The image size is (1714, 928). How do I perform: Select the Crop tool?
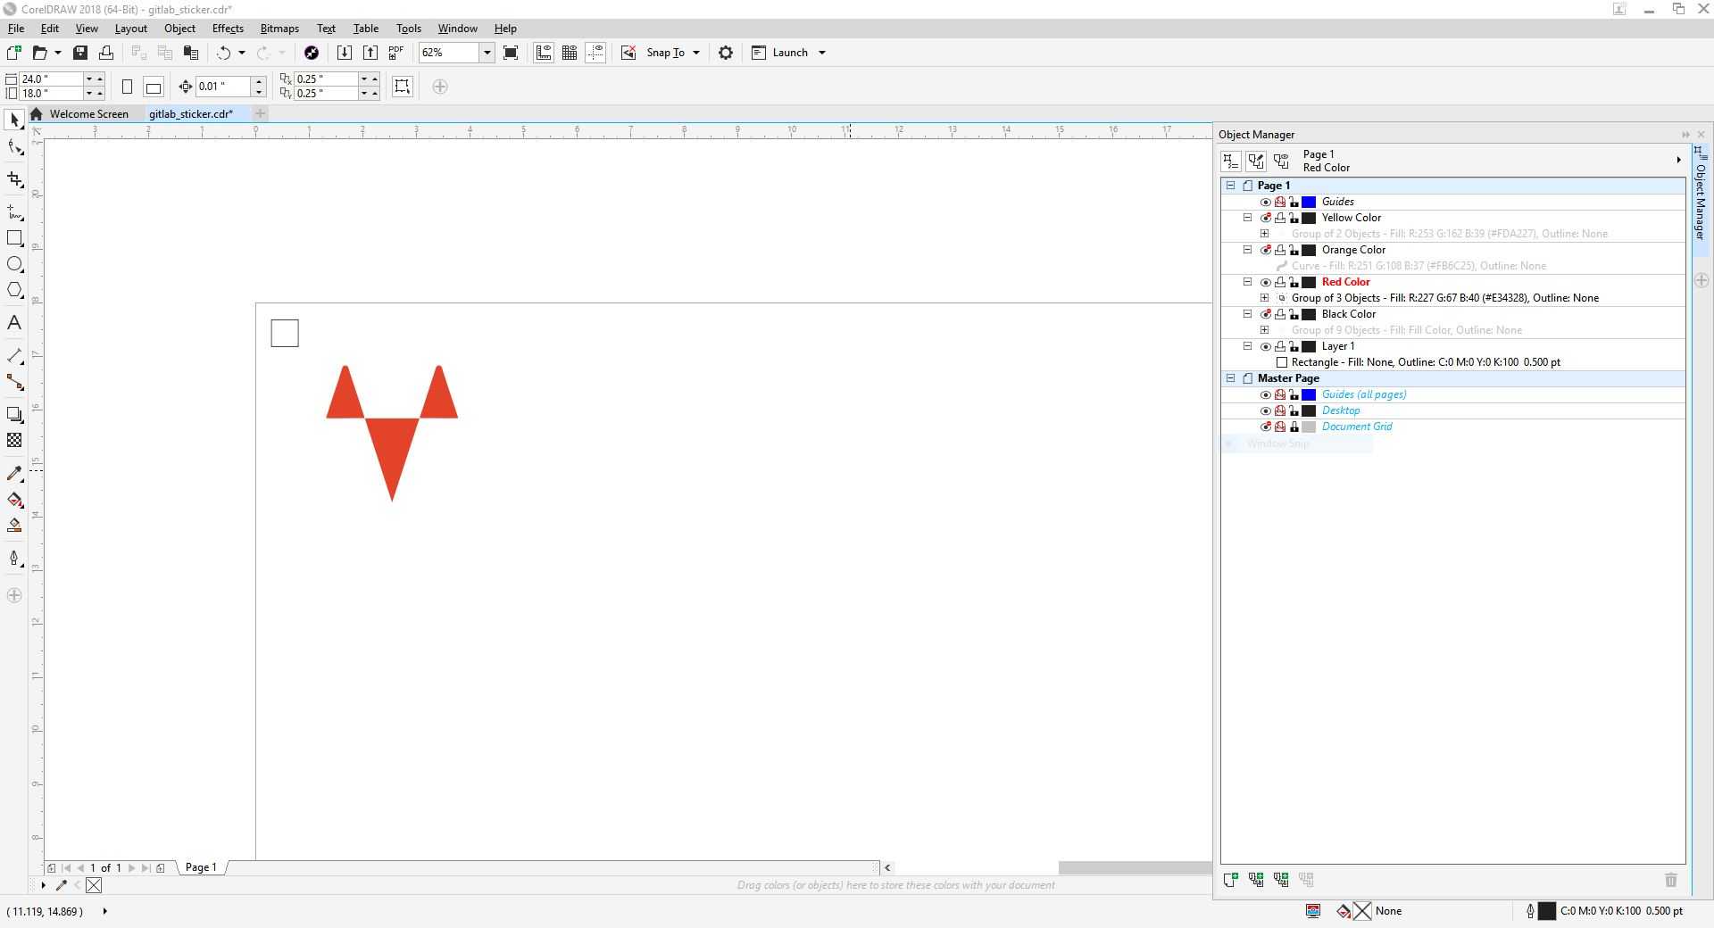click(x=14, y=179)
